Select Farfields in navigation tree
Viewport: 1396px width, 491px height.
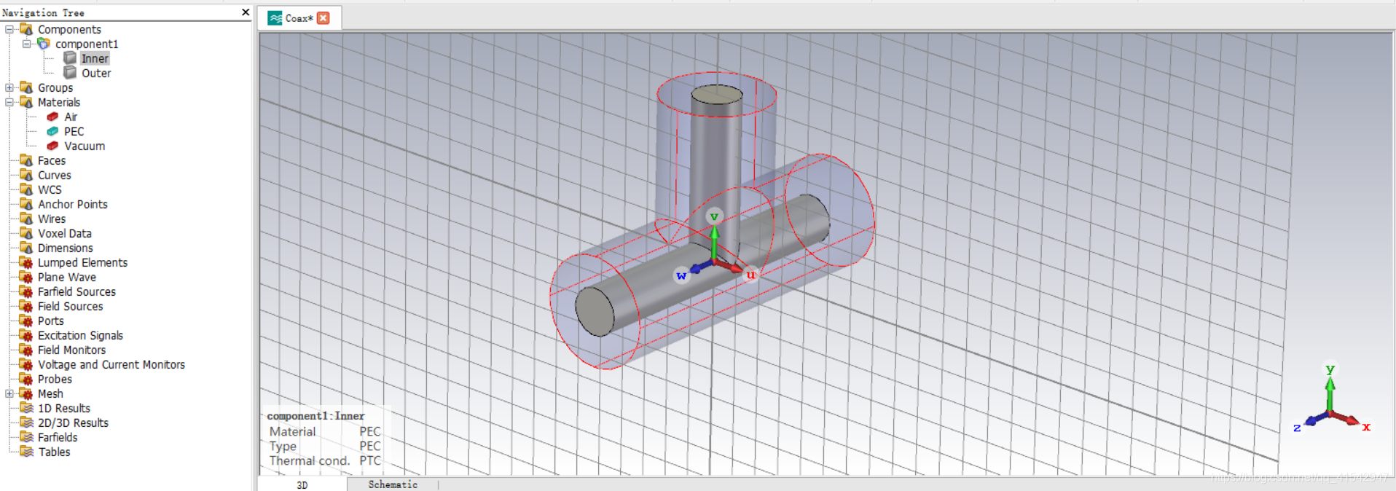[x=58, y=437]
